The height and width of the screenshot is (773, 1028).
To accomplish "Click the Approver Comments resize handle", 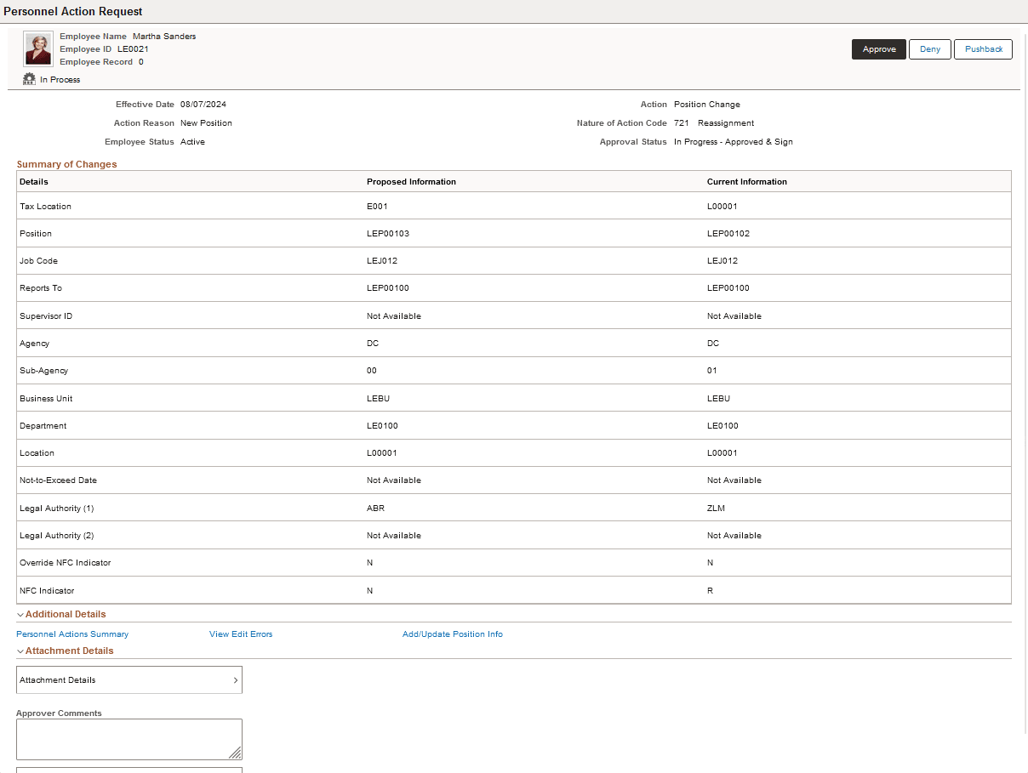I will (235, 753).
